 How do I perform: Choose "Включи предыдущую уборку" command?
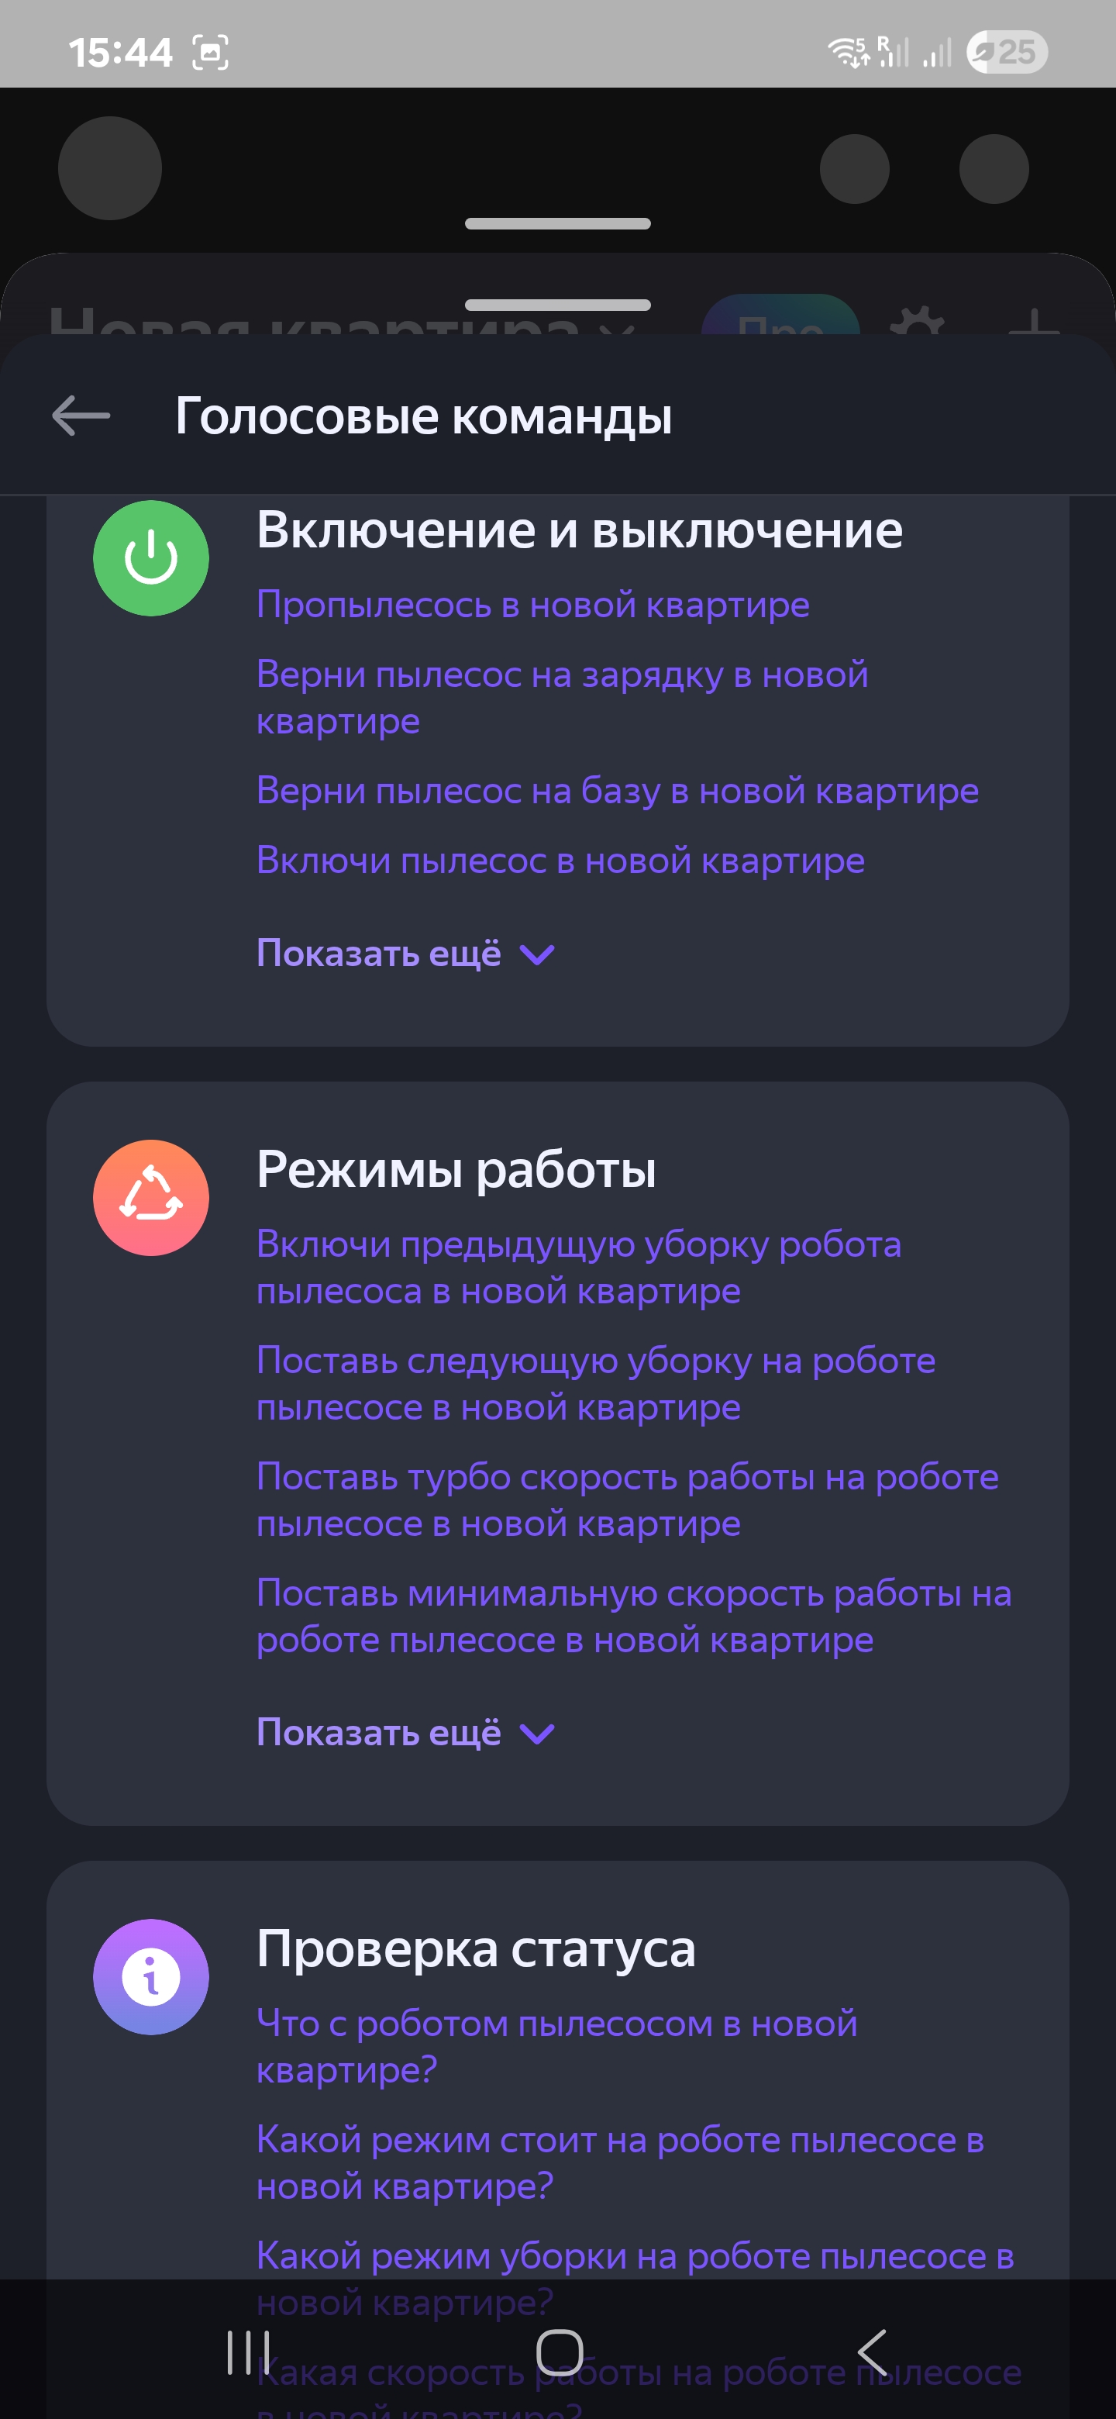pyautogui.click(x=578, y=1267)
